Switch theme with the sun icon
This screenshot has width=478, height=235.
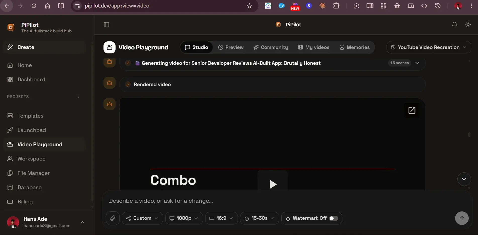(x=468, y=25)
